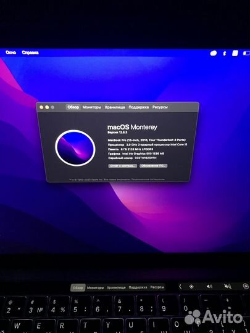
Task: Tap Обзор on the Touch Bar
Action: pos(78,288)
